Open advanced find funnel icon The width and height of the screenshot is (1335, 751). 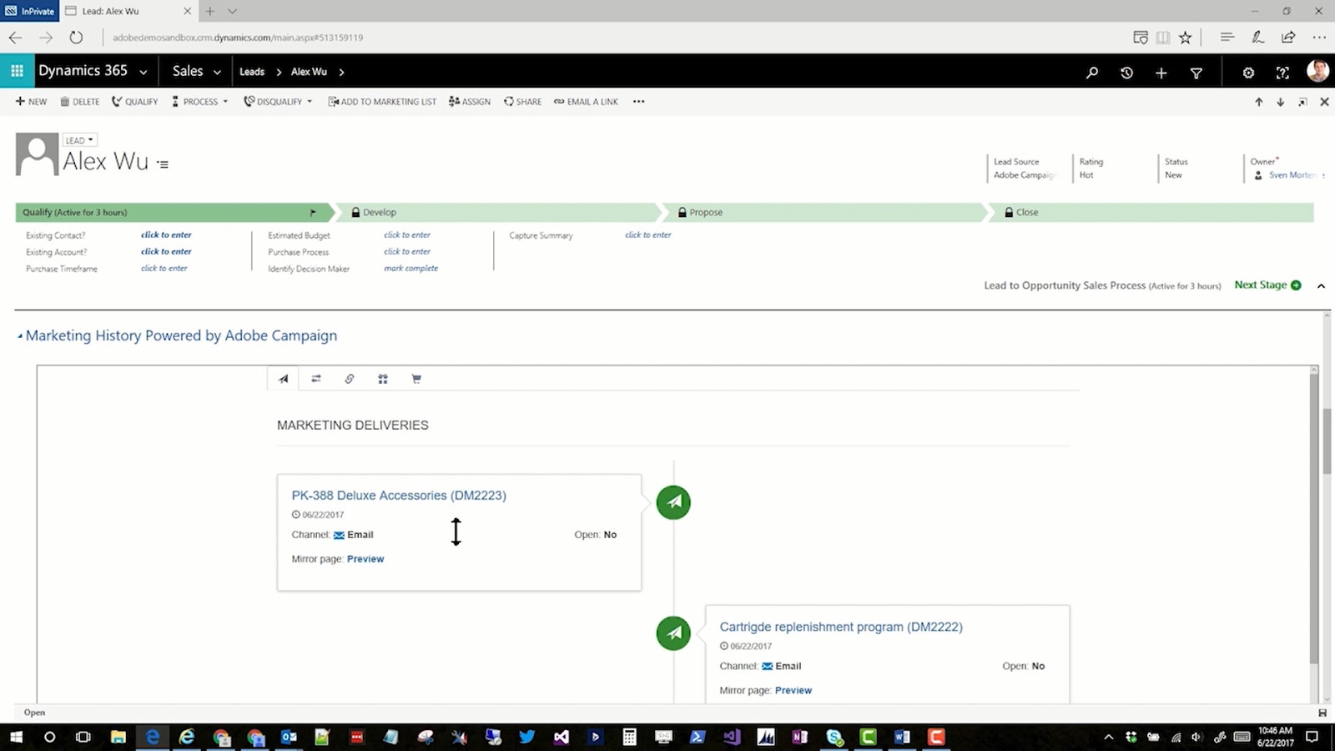1196,73
